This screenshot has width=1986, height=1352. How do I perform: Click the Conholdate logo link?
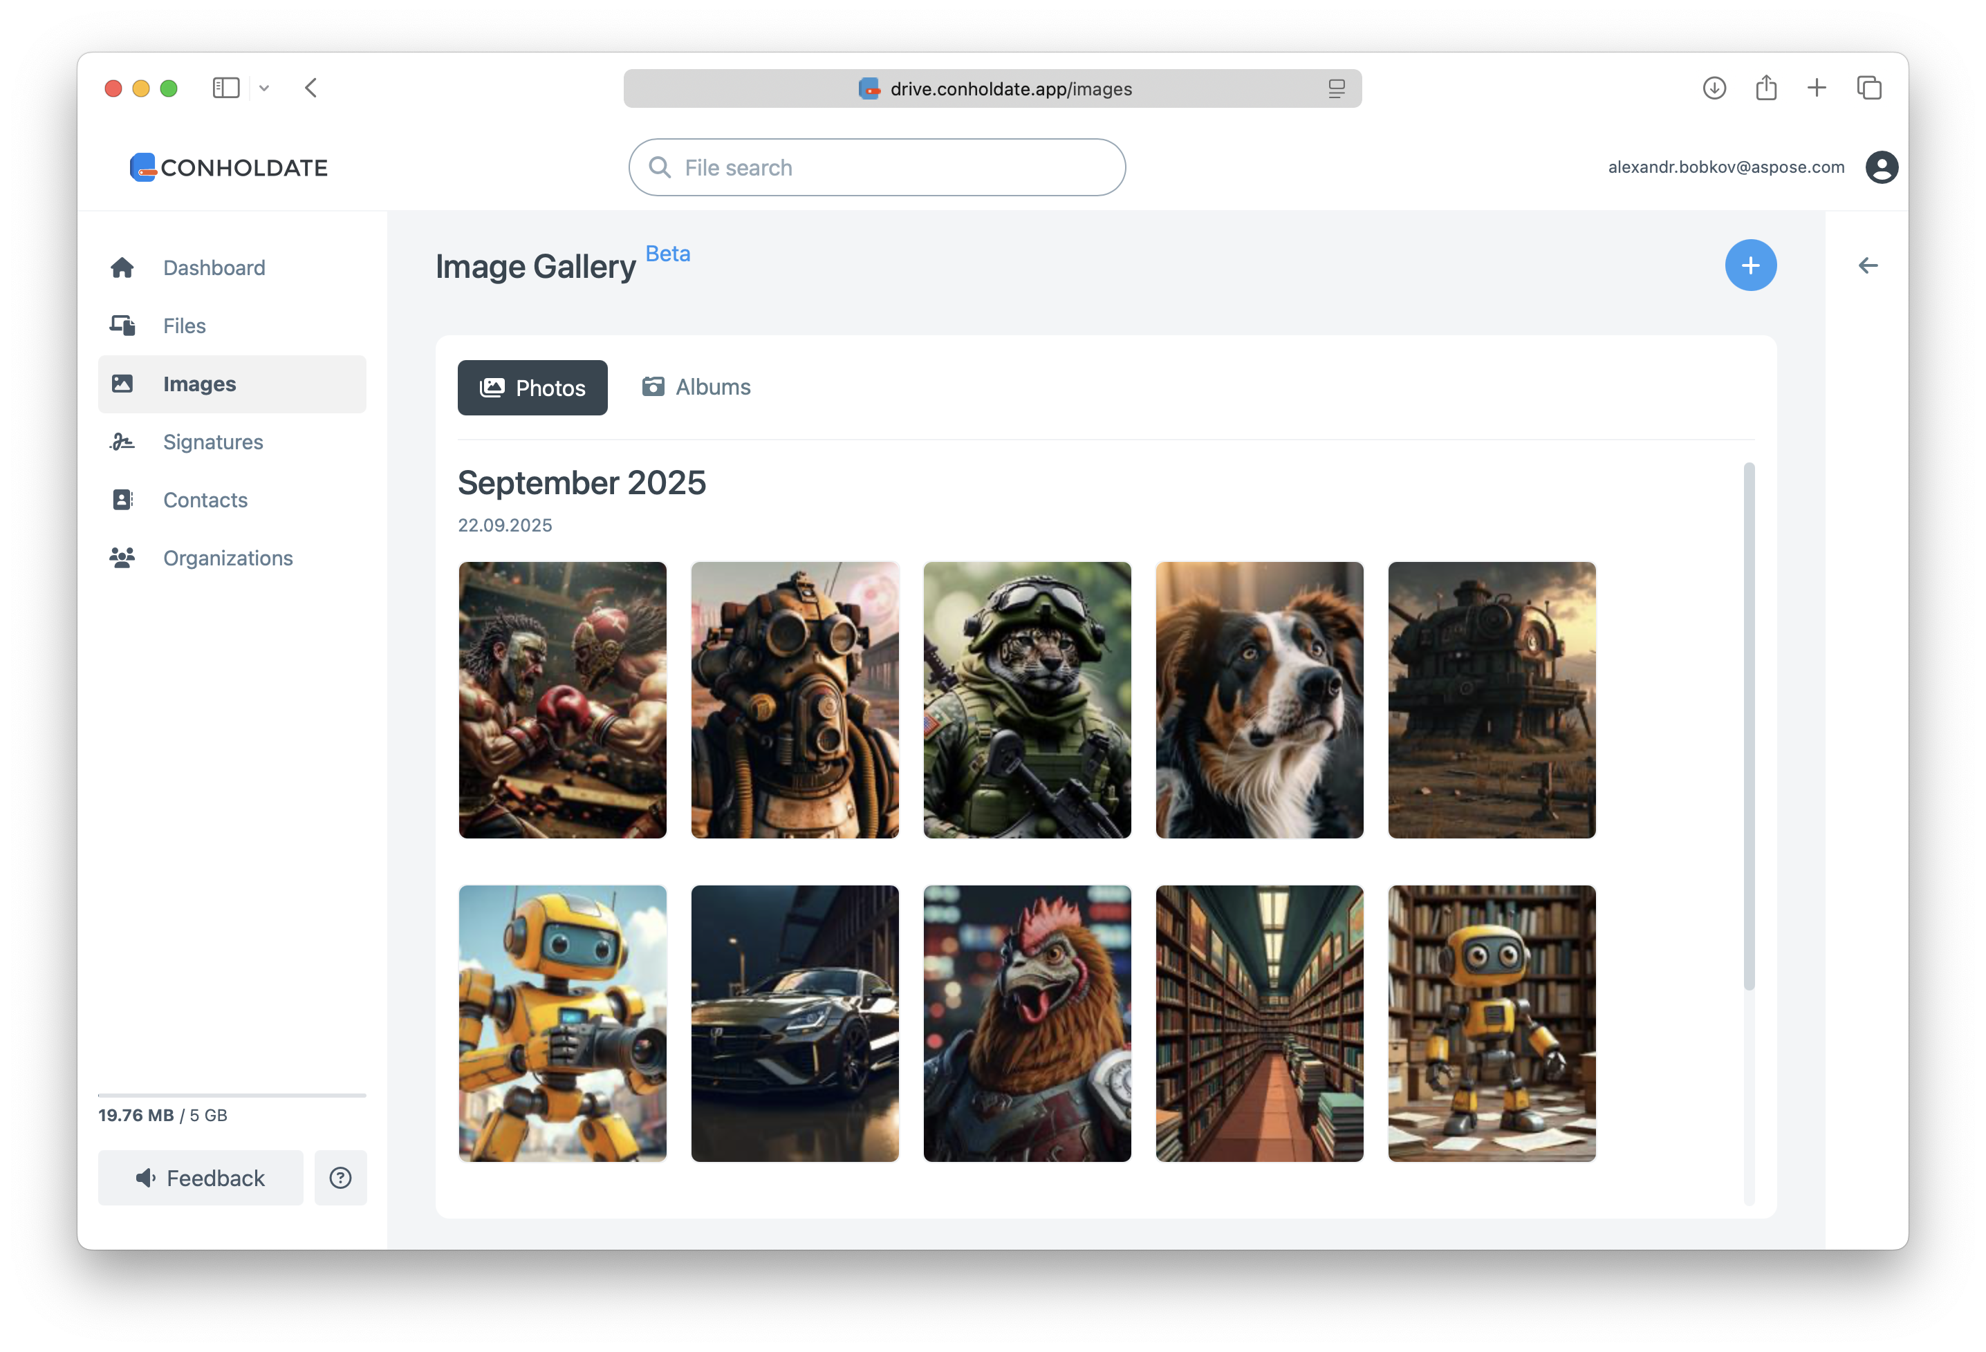[229, 167]
